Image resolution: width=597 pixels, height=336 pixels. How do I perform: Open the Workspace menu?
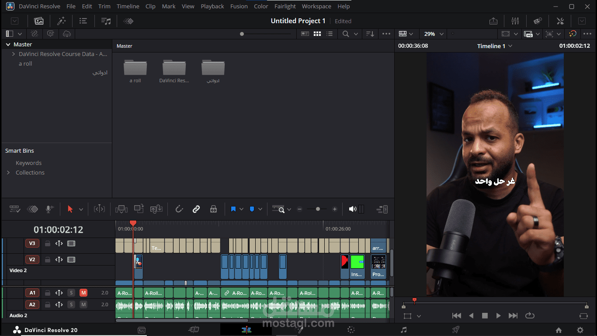316,6
